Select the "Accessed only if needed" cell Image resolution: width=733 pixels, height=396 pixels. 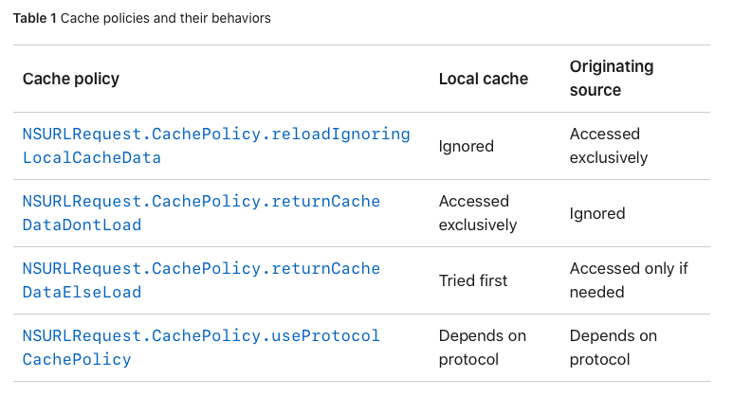[x=629, y=280]
